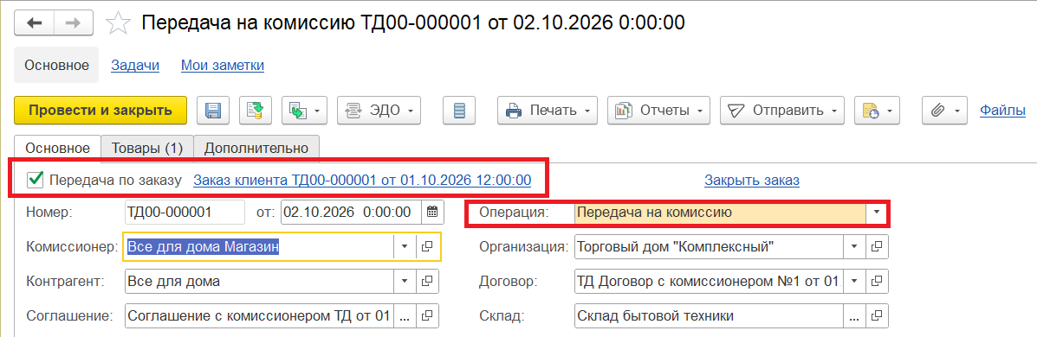Click the Комиссионер field Все для дома Магазин
This screenshot has height=337, width=1037.
pyautogui.click(x=258, y=246)
